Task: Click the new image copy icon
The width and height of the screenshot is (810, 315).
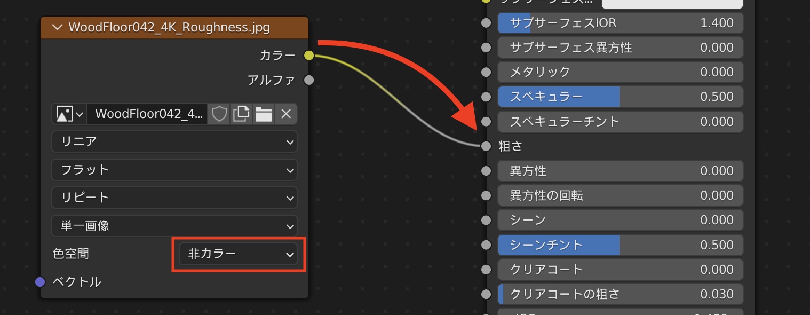Action: click(242, 114)
